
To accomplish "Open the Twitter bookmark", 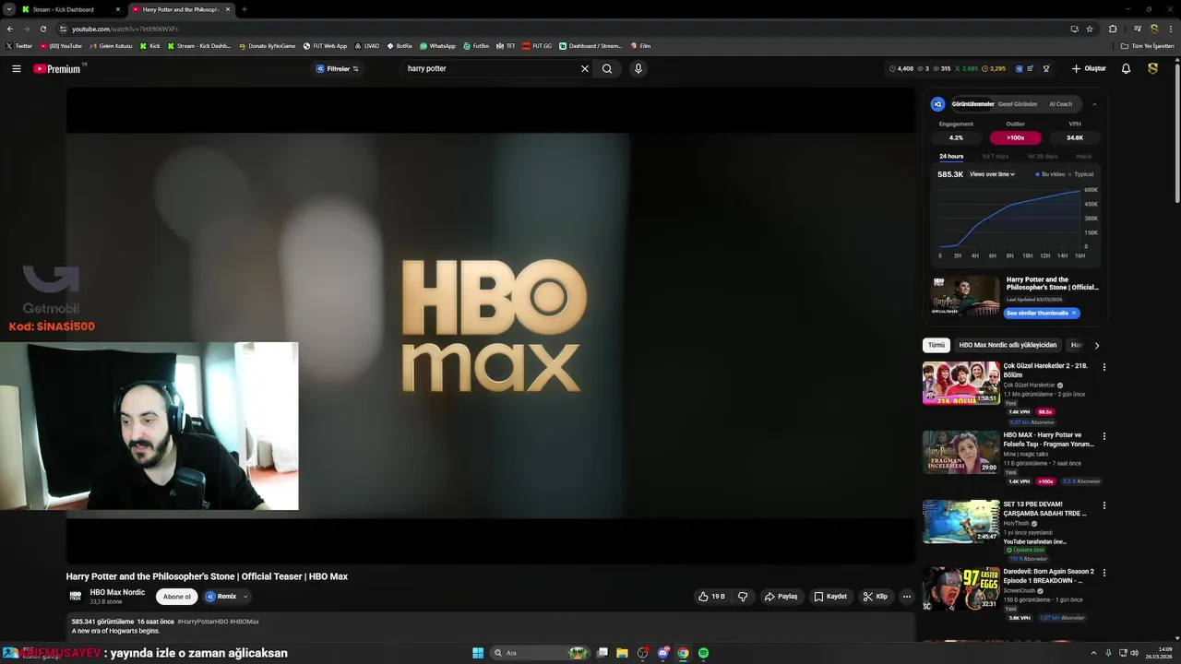I will [18, 46].
